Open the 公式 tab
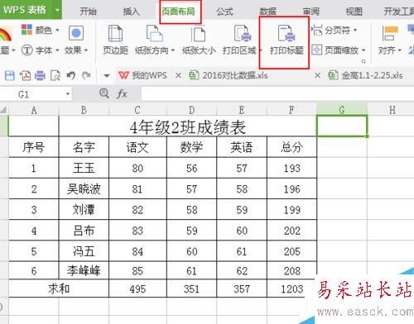Image resolution: width=414 pixels, height=324 pixels. coord(224,12)
